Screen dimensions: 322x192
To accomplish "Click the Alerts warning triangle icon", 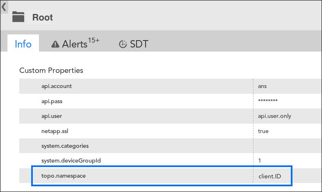I will (55, 44).
